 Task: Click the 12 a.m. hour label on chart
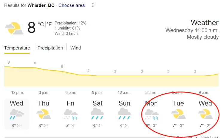[x=124, y=93]
